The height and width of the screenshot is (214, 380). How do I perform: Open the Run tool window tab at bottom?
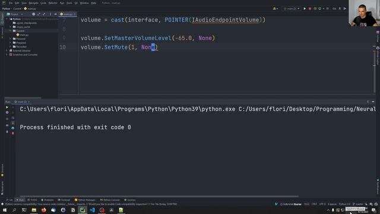click(x=20, y=200)
